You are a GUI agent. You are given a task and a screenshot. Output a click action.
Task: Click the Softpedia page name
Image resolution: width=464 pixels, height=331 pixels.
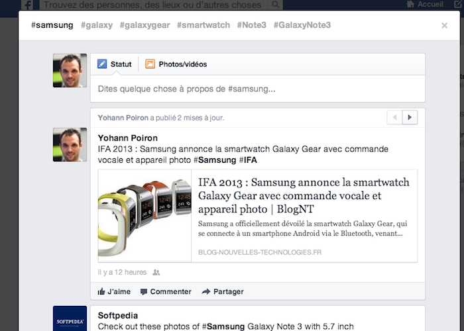point(118,315)
